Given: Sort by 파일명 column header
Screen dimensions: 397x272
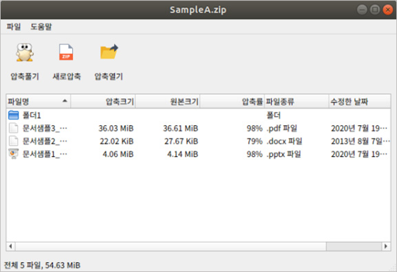Looking at the screenshot, I should [38, 101].
